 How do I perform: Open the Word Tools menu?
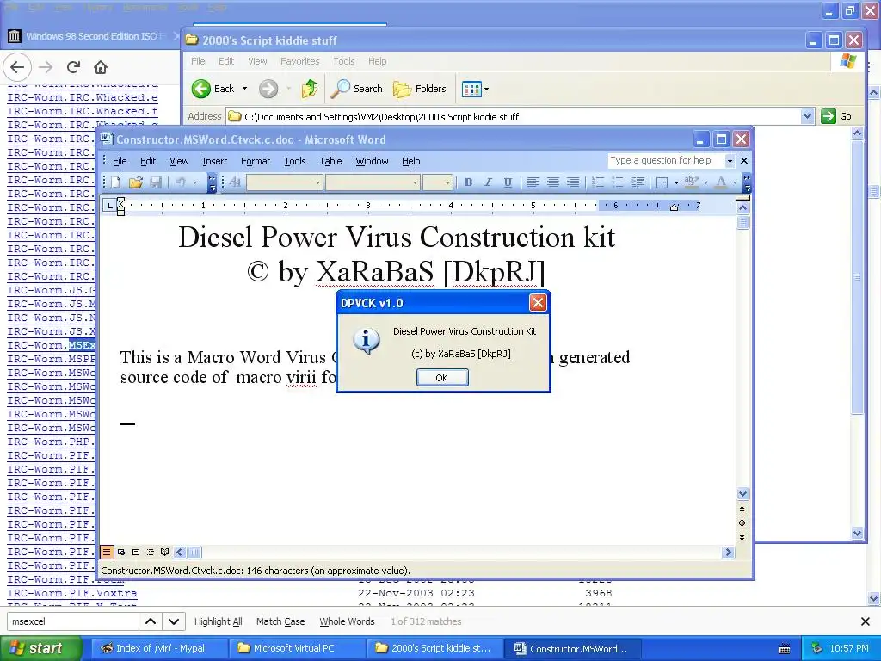295,161
